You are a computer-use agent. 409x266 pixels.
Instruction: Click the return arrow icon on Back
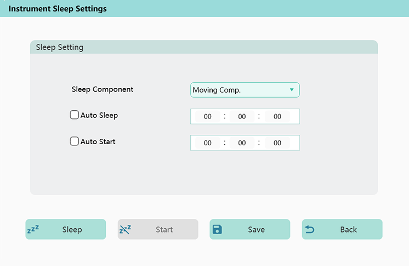(310, 230)
